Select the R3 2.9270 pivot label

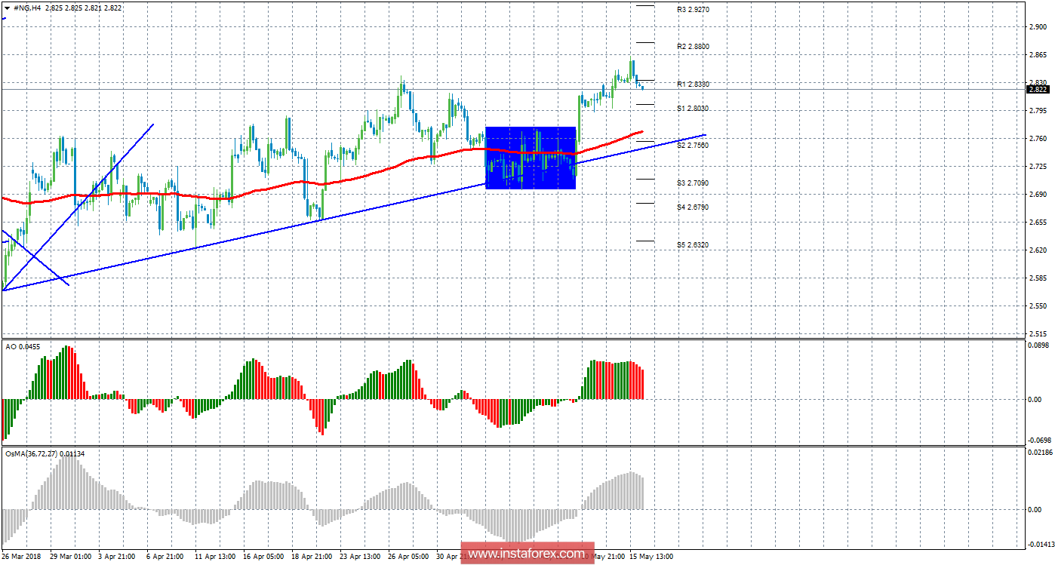[693, 10]
